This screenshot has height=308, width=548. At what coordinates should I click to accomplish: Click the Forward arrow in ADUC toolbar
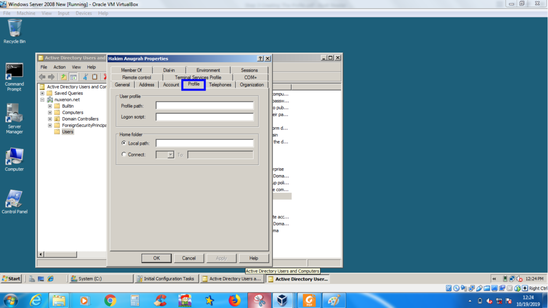tap(51, 77)
